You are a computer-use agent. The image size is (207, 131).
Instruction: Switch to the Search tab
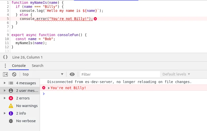(x=37, y=66)
